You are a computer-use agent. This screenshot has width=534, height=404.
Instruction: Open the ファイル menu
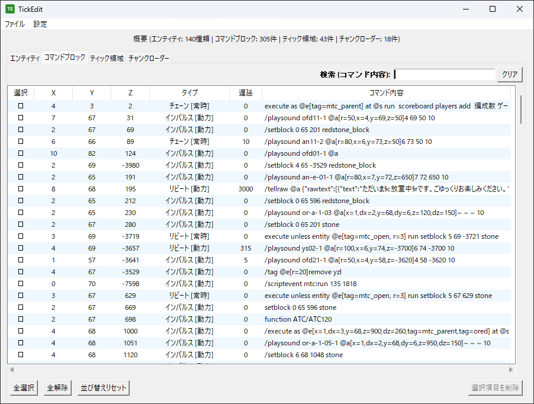[x=15, y=24]
